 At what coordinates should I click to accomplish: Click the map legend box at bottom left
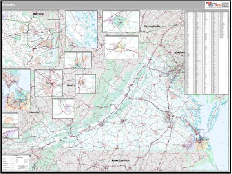click(x=15, y=163)
